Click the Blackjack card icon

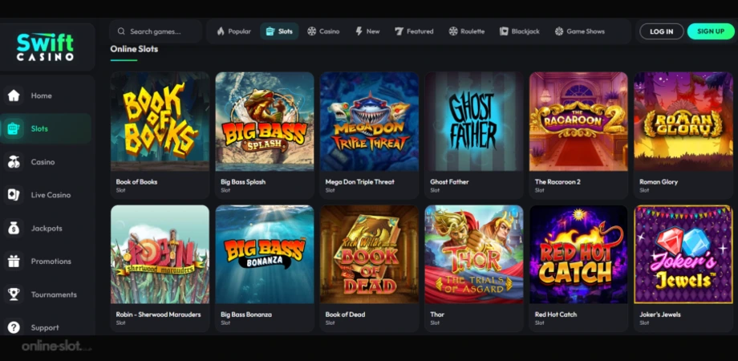[504, 31]
